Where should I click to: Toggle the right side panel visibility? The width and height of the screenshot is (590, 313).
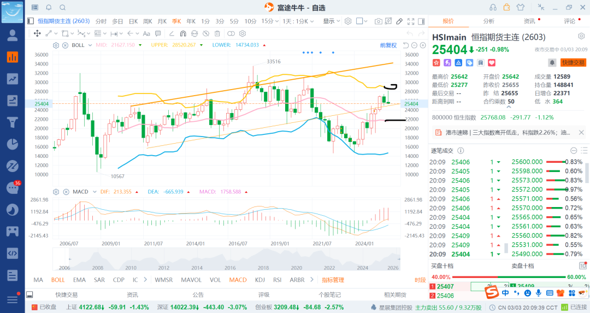pyautogui.click(x=421, y=21)
